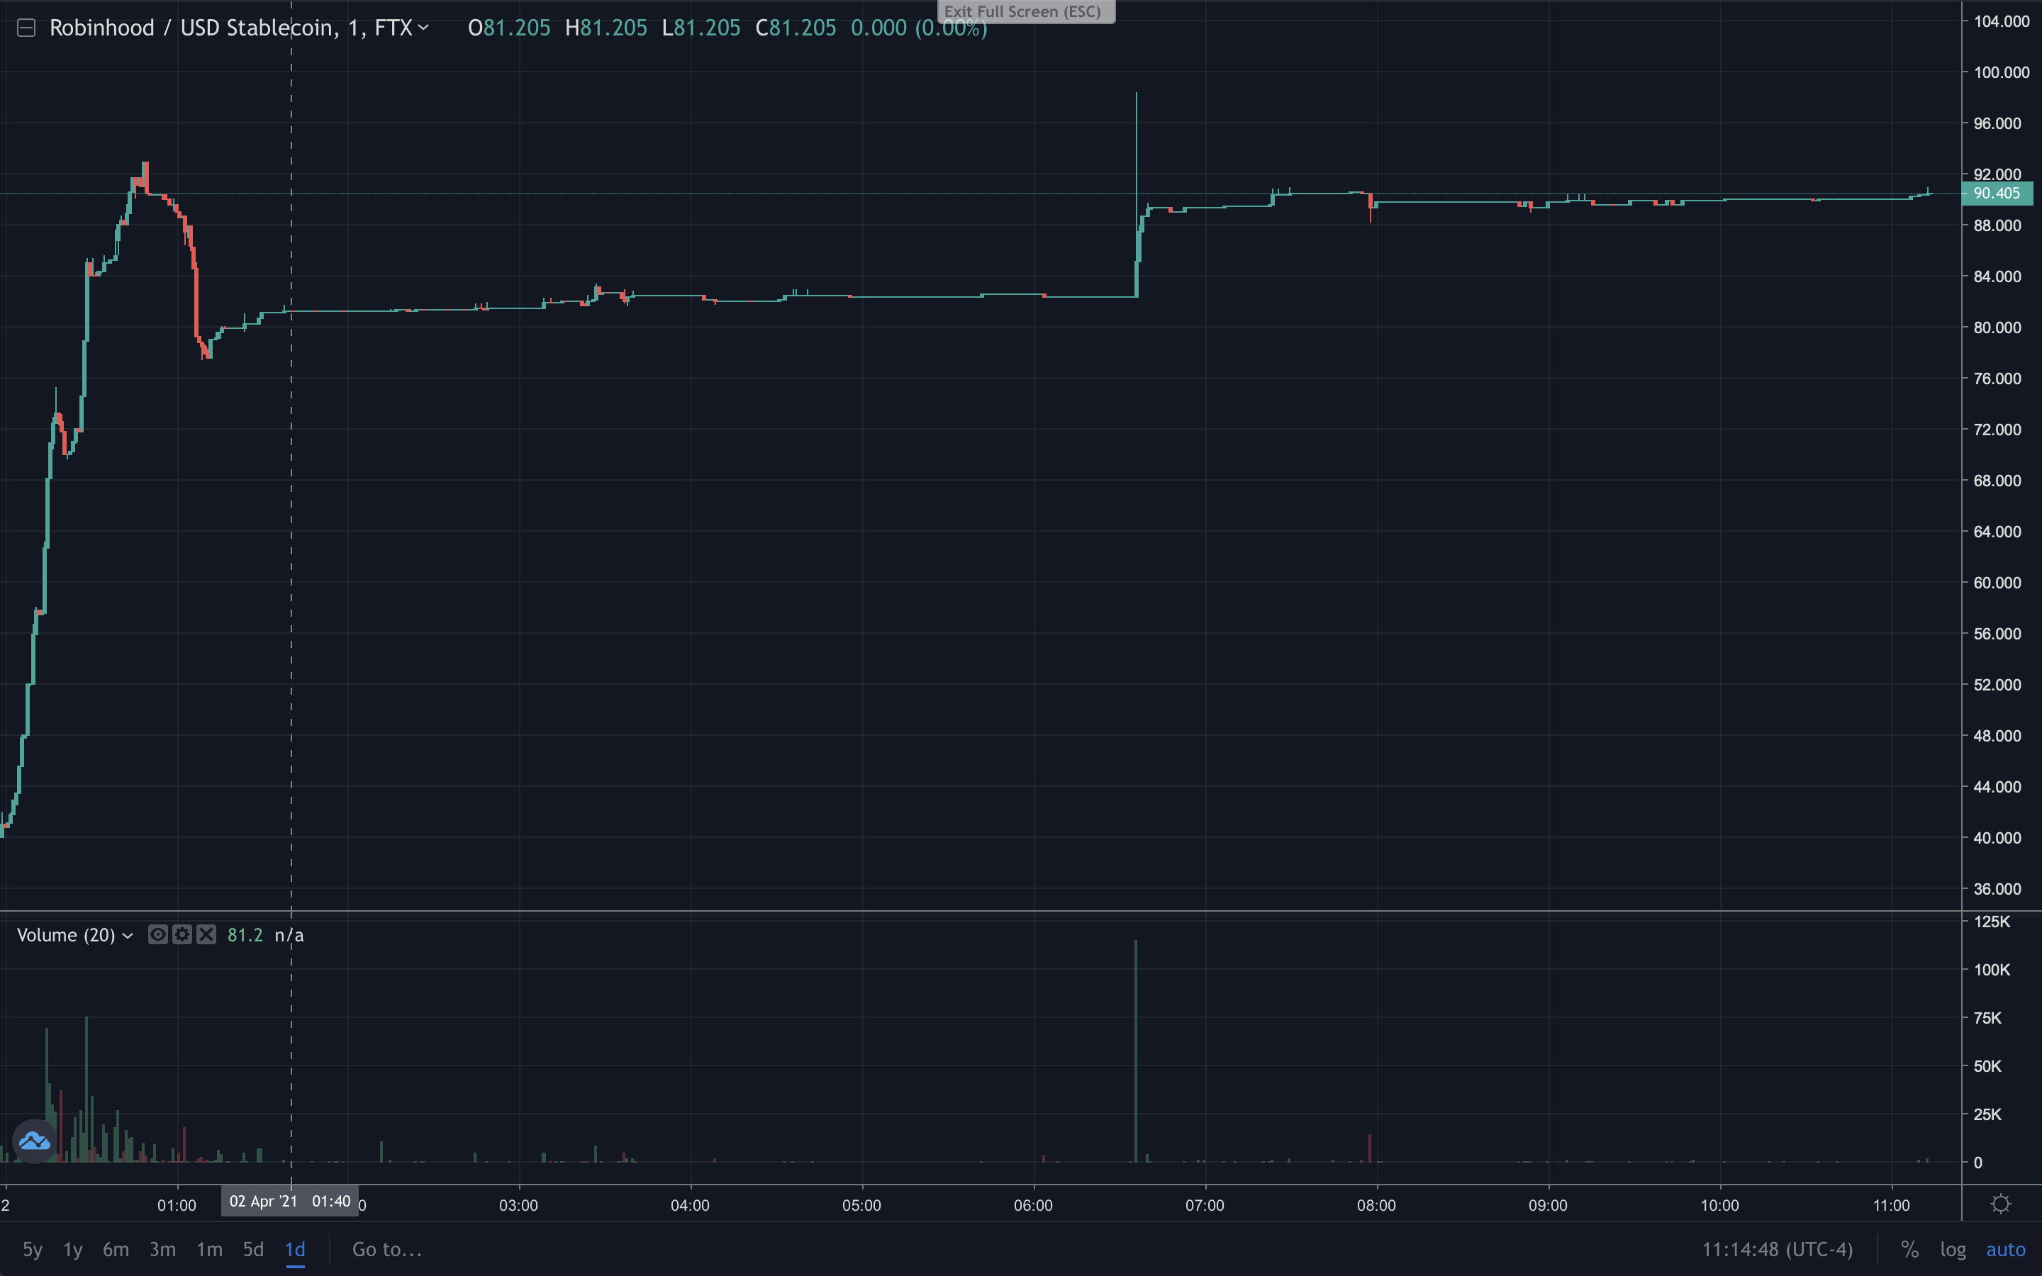
Task: Collapse the legend using the minus box icon
Action: (x=26, y=28)
